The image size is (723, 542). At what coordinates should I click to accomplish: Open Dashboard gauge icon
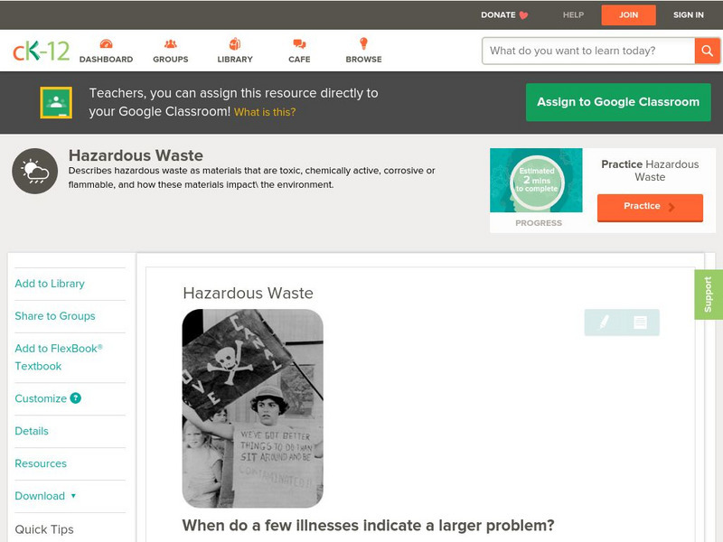click(106, 43)
